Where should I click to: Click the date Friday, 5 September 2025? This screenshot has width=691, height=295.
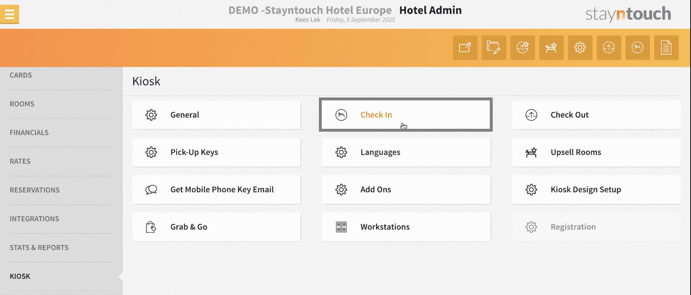pyautogui.click(x=361, y=20)
